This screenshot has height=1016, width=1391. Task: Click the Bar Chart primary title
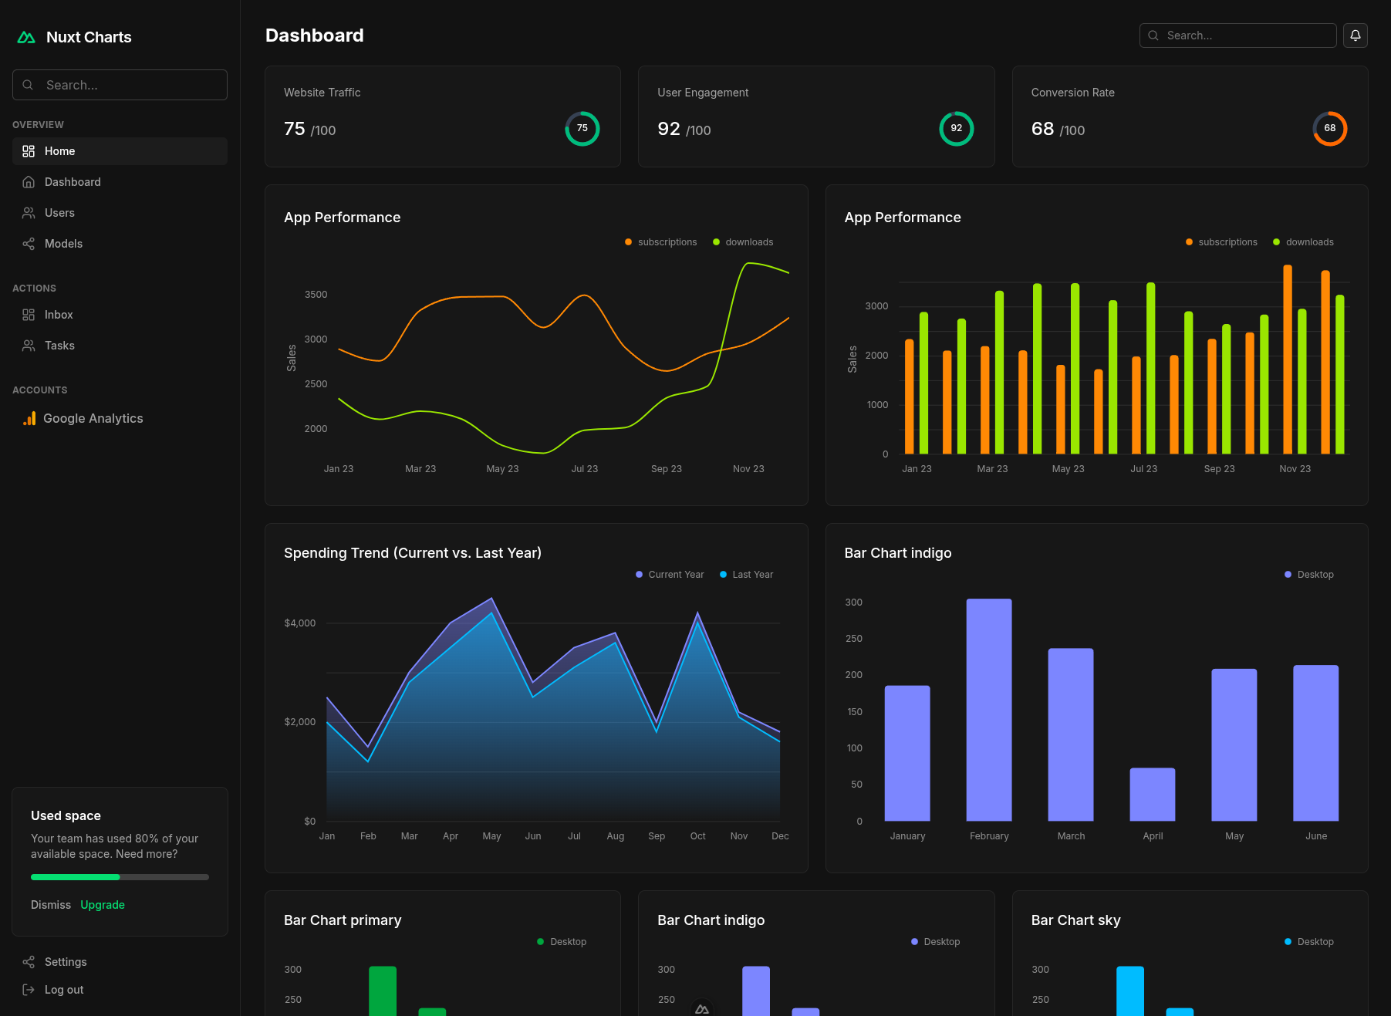(x=343, y=920)
